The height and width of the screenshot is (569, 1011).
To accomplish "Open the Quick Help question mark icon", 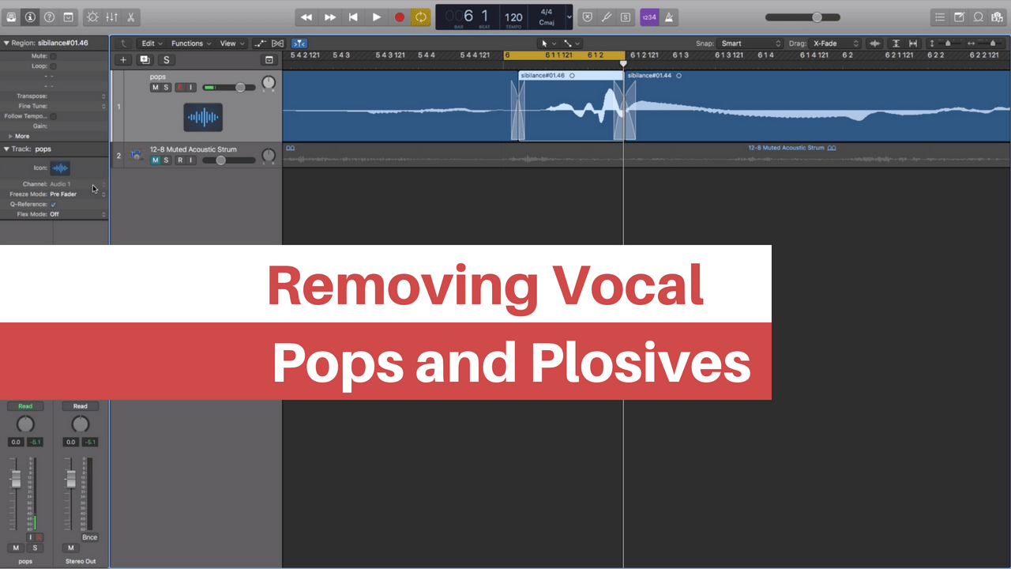I will 49,17.
